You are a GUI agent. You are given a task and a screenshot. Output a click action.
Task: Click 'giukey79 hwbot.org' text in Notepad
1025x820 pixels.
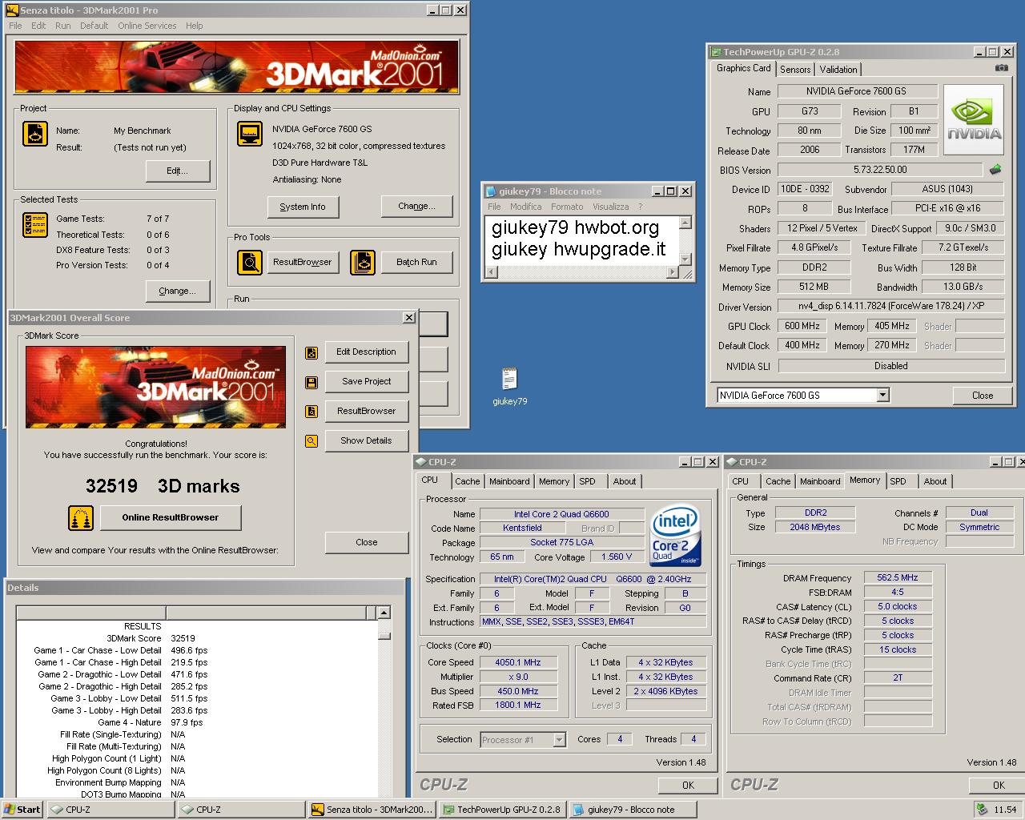click(575, 228)
